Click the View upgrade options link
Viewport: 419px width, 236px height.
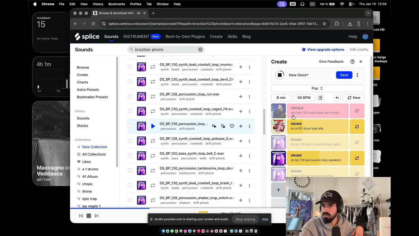325,49
